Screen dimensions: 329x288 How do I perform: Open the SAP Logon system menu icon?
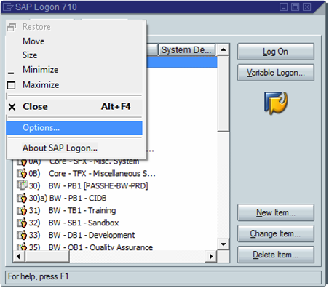[7, 7]
